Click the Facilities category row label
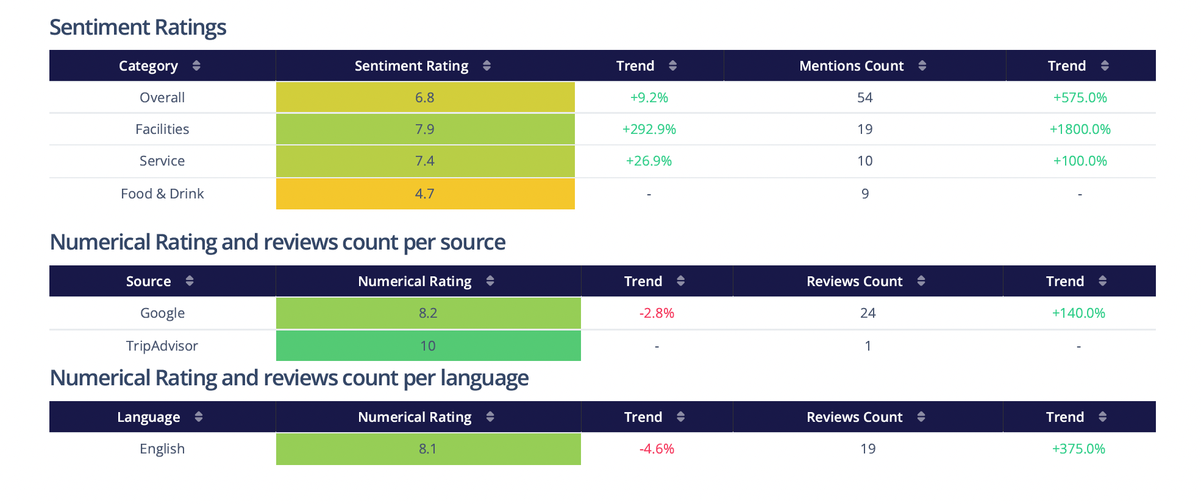The image size is (1201, 504). tap(162, 129)
